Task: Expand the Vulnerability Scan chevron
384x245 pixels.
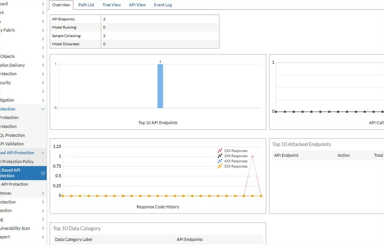Action: pyautogui.click(x=43, y=228)
